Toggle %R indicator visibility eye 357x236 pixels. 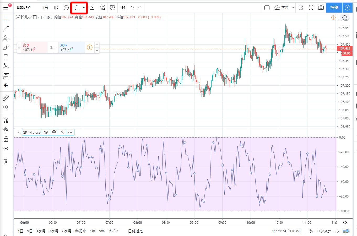point(46,132)
